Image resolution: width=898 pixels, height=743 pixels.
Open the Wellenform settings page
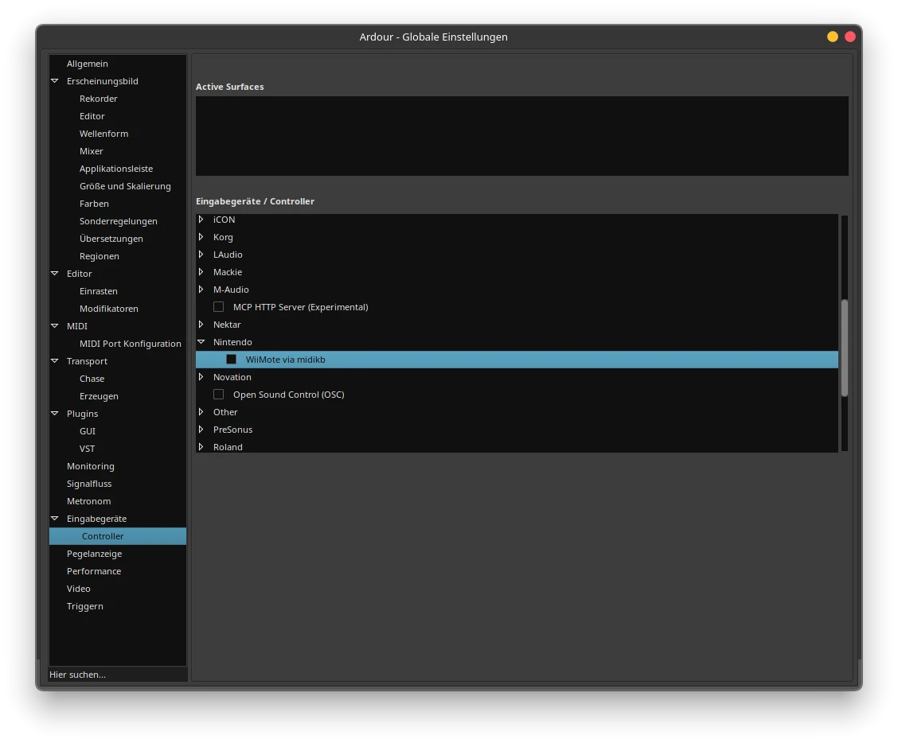tap(103, 134)
